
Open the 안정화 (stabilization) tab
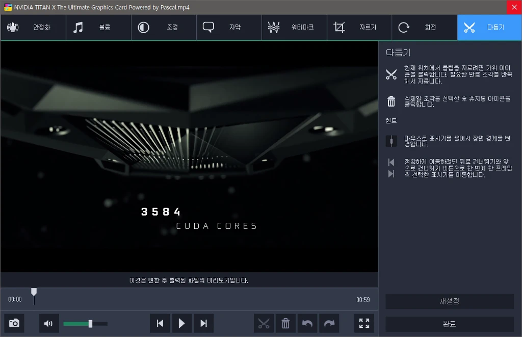coord(33,28)
